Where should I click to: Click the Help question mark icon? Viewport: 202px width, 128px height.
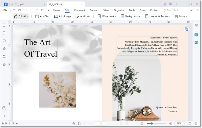point(4,108)
